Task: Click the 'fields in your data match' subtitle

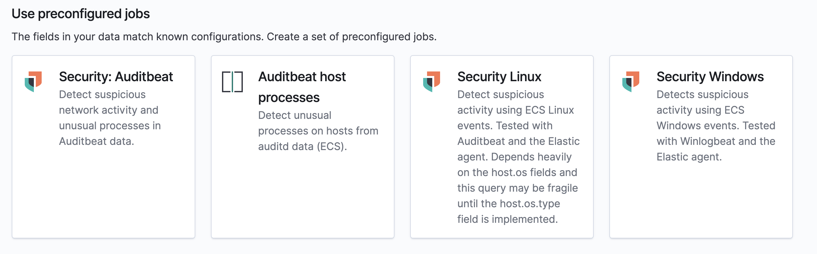Action: tap(224, 37)
